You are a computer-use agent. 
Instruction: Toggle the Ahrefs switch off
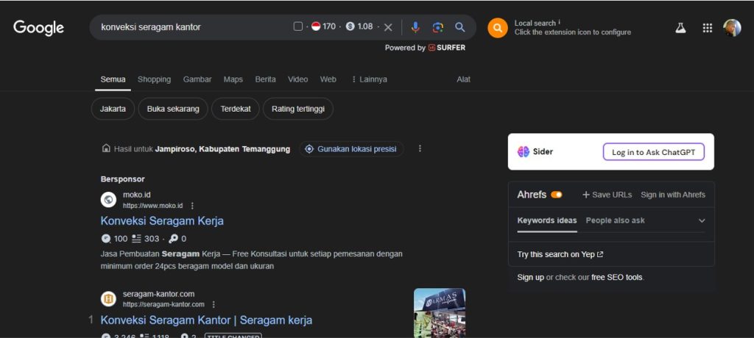557,195
